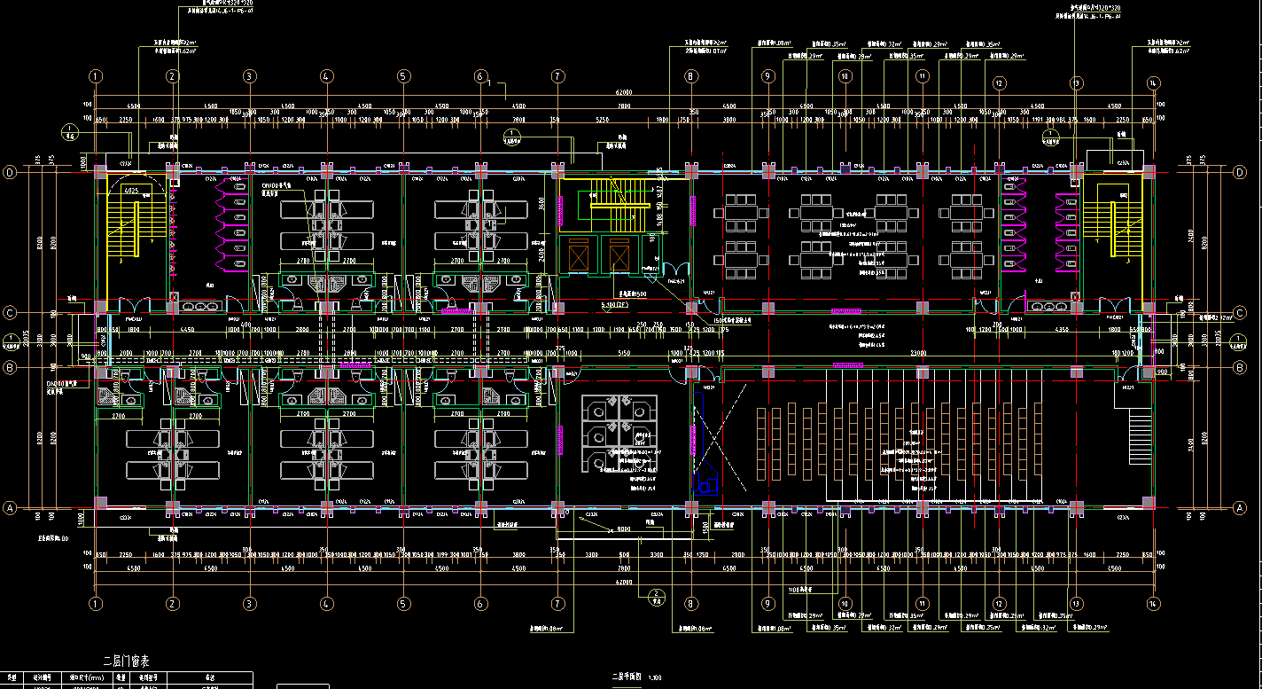This screenshot has height=689, width=1262.
Task: Select left elevator shaft symbol
Action: tap(578, 258)
